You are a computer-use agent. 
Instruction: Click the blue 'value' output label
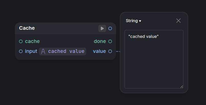coord(99,51)
